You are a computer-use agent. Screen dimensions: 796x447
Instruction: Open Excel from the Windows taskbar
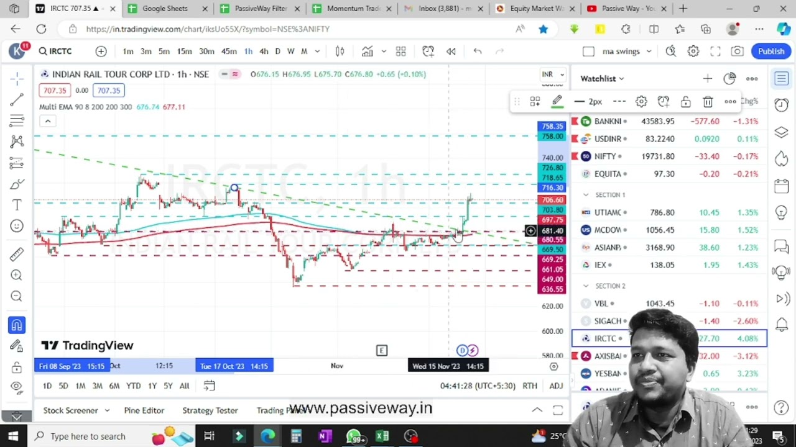pyautogui.click(x=382, y=436)
